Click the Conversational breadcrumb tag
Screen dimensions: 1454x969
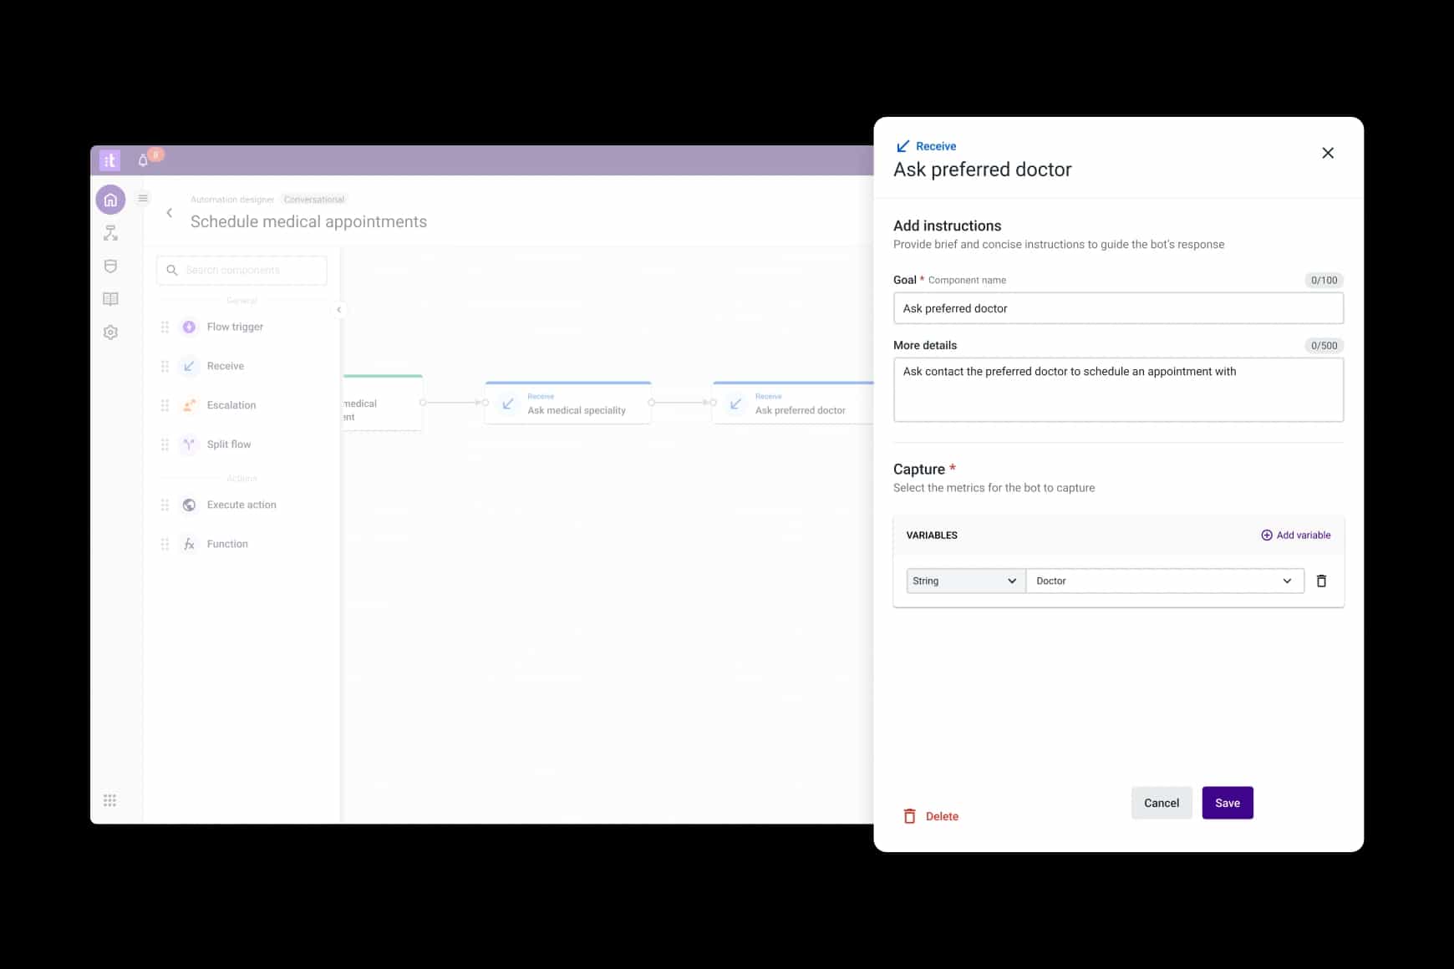pyautogui.click(x=314, y=199)
